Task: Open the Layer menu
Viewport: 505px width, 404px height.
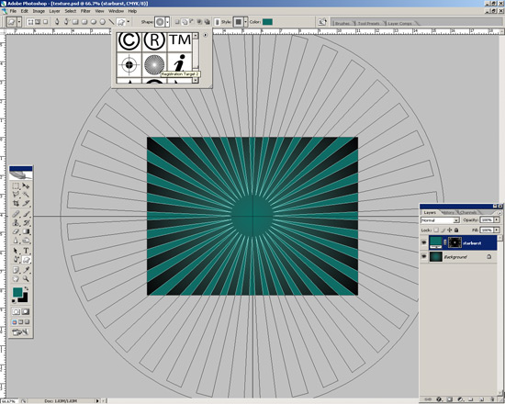Action: click(x=54, y=11)
